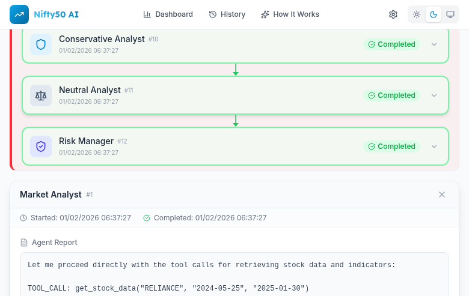Expand the Conservative Analyst step
This screenshot has width=469, height=296.
coord(434,44)
